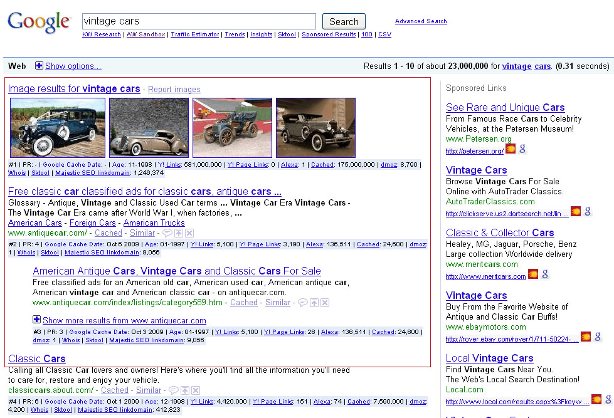This screenshot has width=614, height=418.
Task: Select the CSV export toolbar link
Action: pyautogui.click(x=384, y=34)
